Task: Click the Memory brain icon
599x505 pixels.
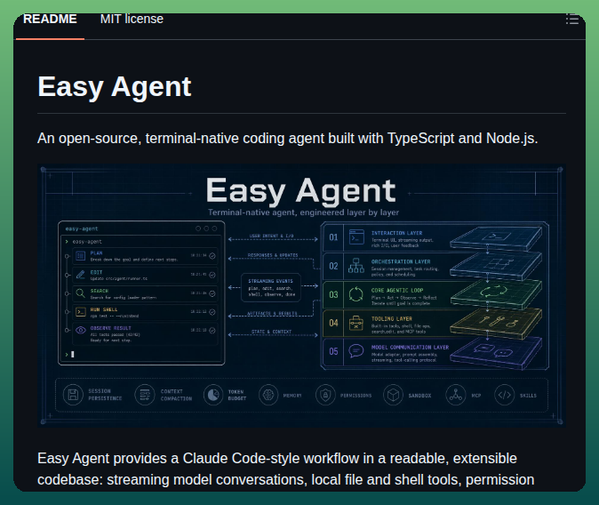Action: click(268, 395)
